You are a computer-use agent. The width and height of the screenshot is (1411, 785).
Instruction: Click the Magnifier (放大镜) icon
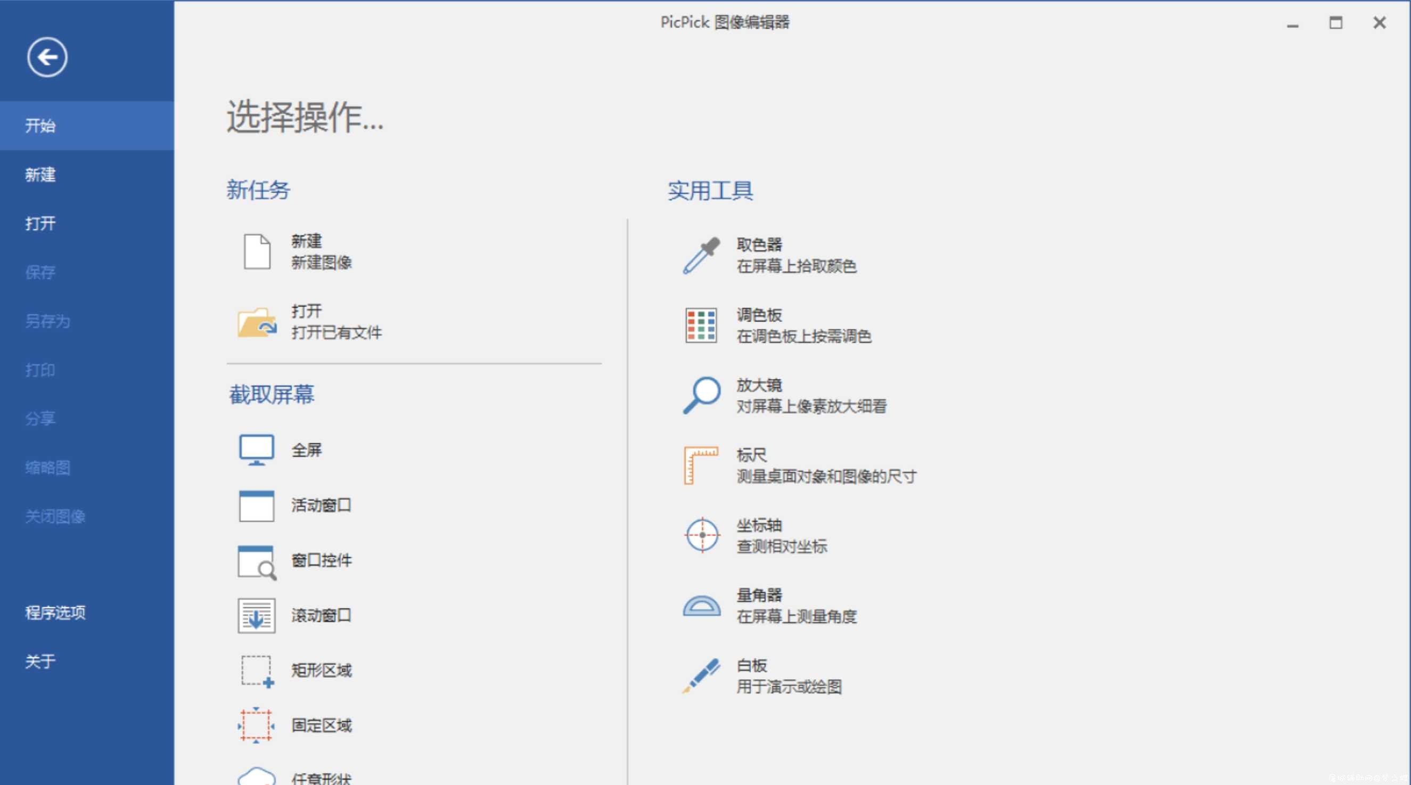tap(701, 395)
